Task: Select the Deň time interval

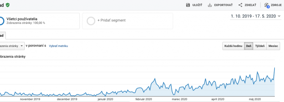Action: pyautogui.click(x=248, y=46)
